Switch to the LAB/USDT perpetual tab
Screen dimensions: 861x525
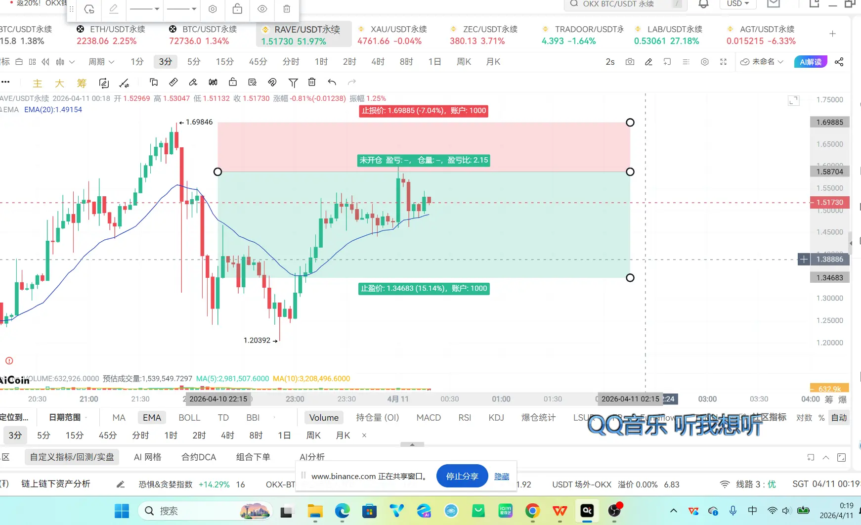[668, 35]
